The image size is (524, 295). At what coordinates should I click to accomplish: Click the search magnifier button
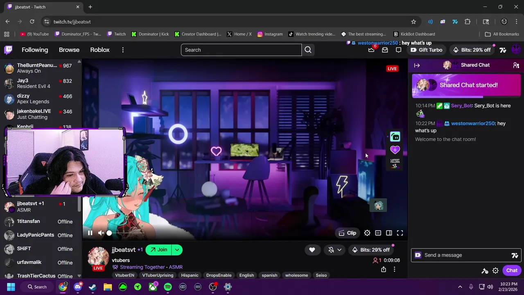point(308,50)
